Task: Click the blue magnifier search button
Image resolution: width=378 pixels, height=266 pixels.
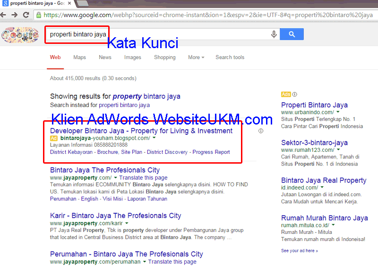Action: click(x=292, y=34)
